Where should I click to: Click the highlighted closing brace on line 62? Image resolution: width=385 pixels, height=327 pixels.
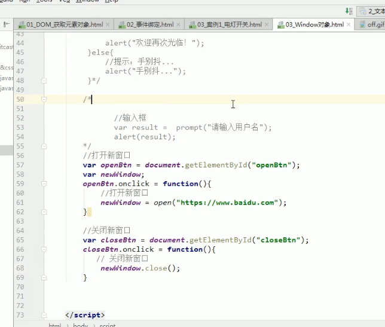85,212
